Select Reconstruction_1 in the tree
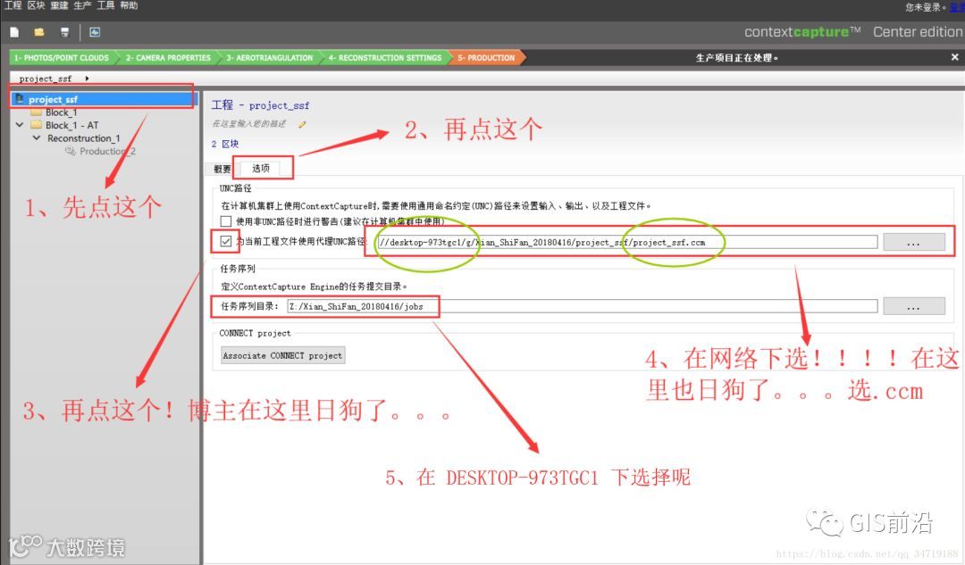965x565 pixels. [x=84, y=138]
